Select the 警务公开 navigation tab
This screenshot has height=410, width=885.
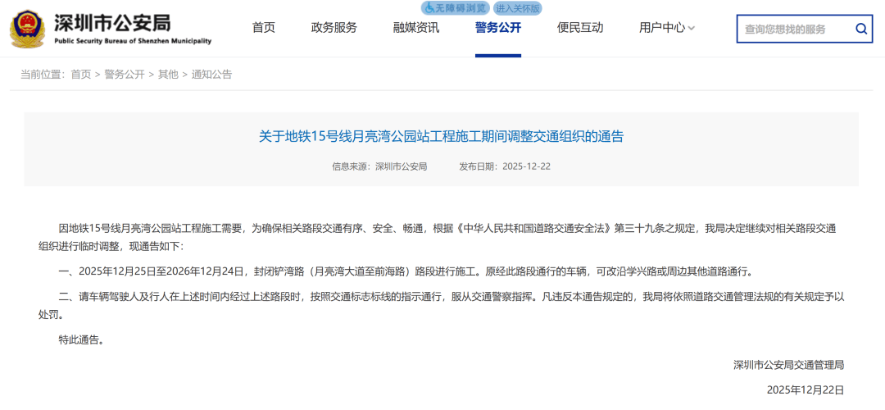pos(497,28)
